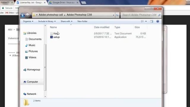The height and width of the screenshot is (107, 190).
Task: Click the Libraries folder icon
Action: 25,33
